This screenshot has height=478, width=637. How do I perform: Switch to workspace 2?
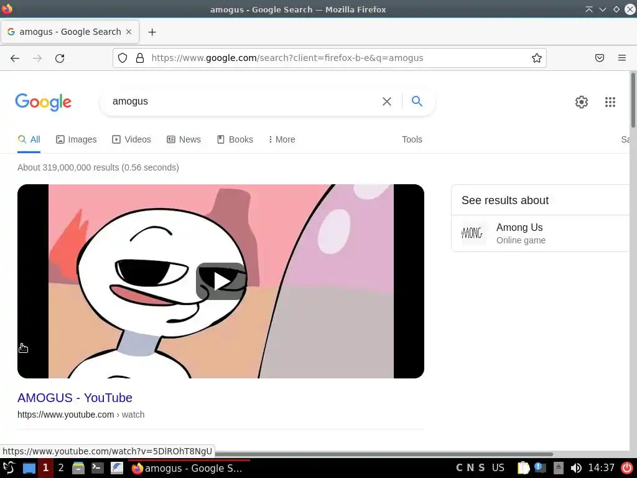coord(61,468)
